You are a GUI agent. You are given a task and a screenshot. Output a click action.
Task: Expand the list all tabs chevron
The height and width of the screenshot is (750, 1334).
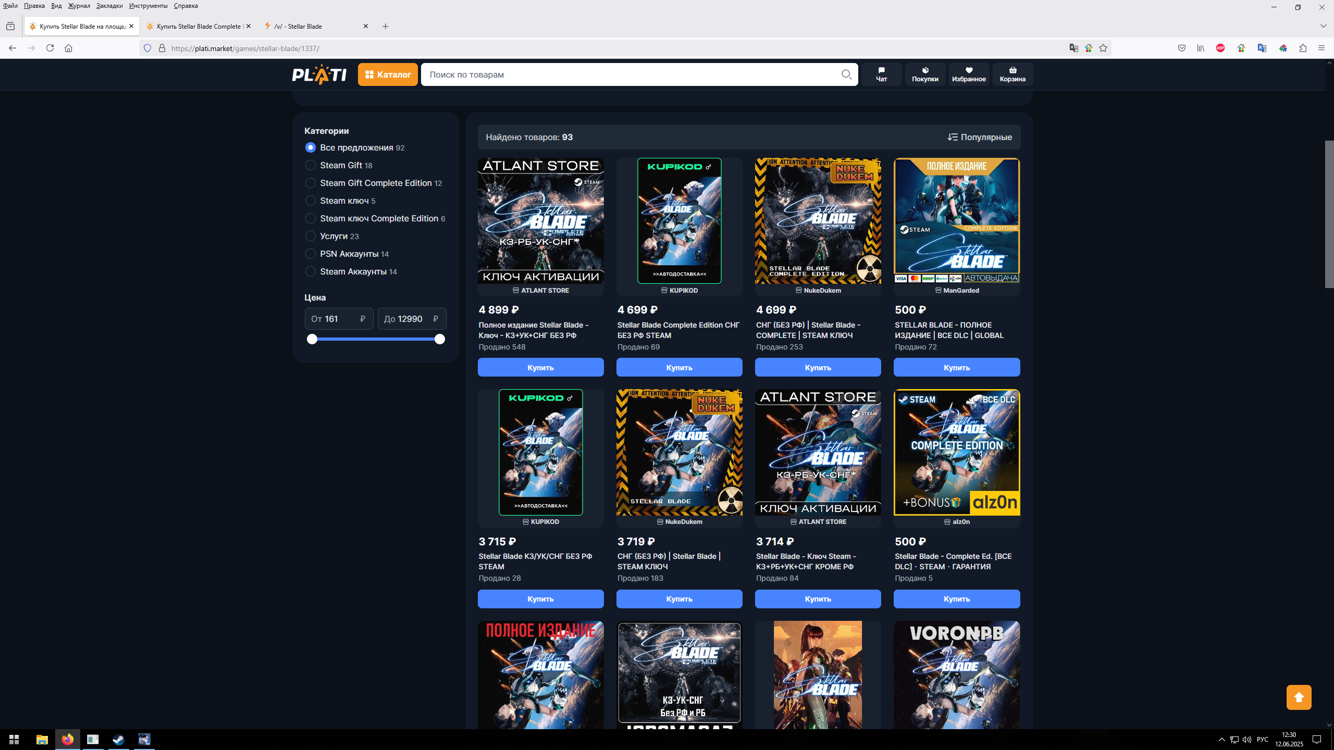coord(1323,26)
